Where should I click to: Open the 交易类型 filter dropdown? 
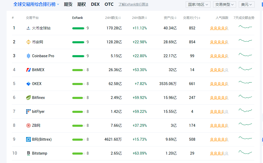(224, 4)
